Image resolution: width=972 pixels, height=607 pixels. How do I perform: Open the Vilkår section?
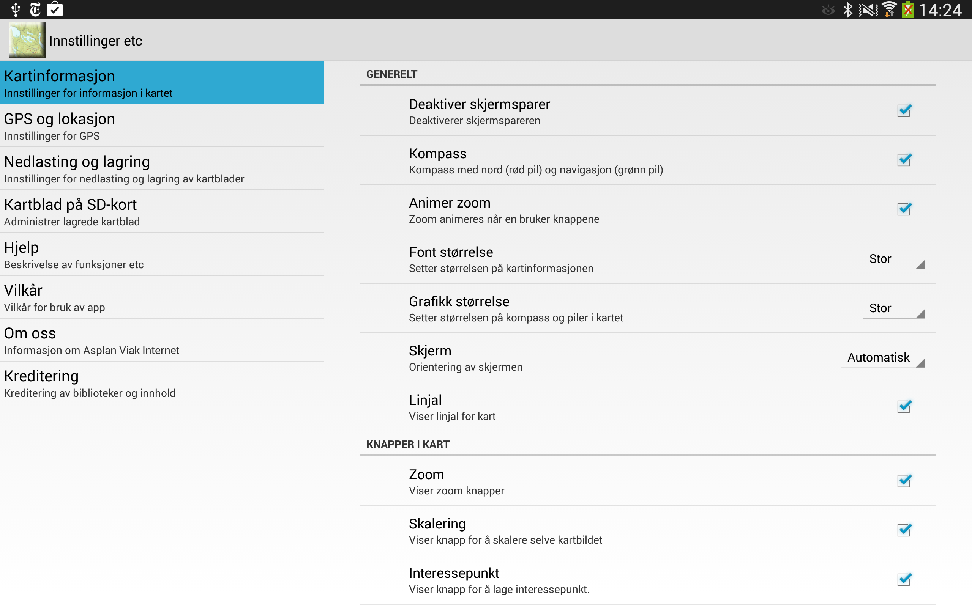(x=162, y=297)
